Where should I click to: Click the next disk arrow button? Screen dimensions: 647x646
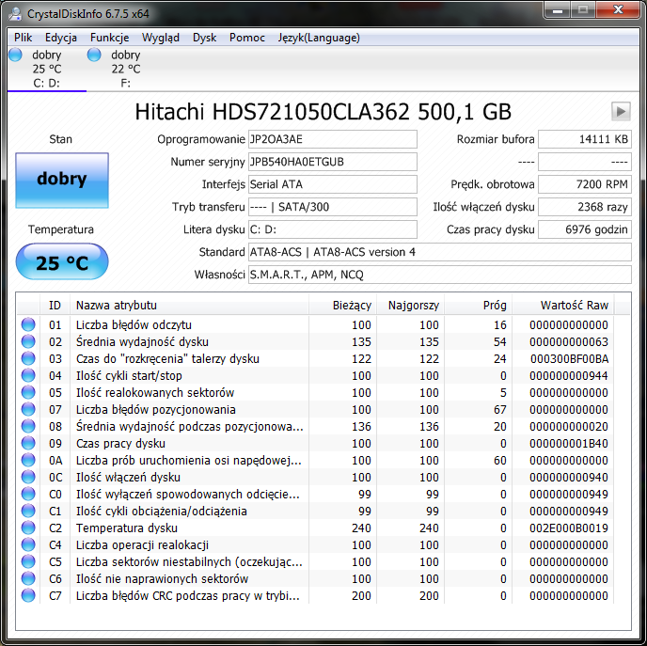click(x=621, y=111)
